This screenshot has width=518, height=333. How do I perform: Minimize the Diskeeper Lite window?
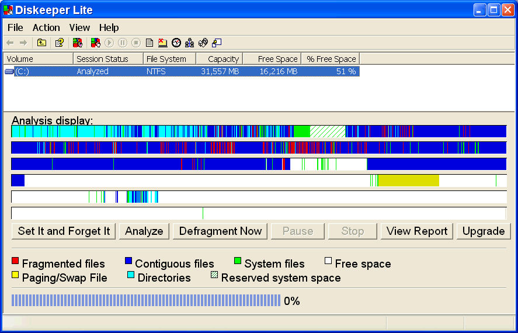(480, 10)
